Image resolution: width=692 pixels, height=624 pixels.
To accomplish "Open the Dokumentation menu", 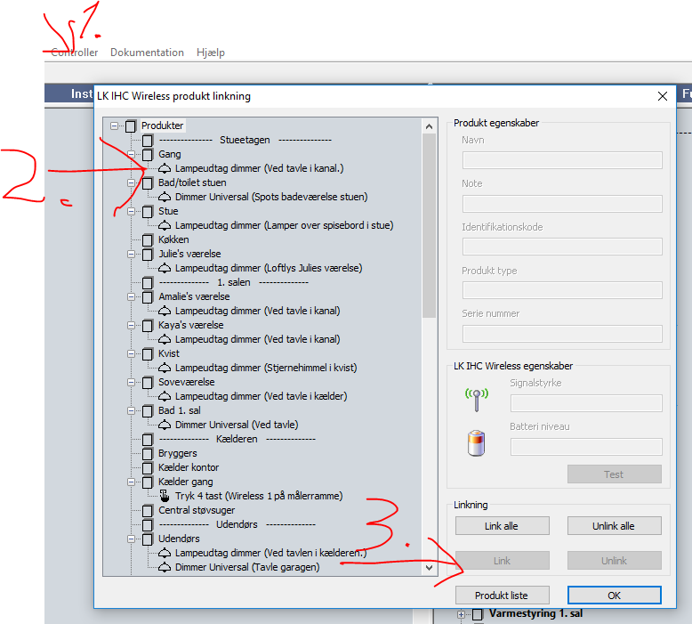I will click(147, 53).
